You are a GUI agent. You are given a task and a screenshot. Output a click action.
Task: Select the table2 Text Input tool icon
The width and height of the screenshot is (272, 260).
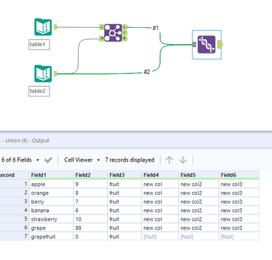click(x=43, y=73)
